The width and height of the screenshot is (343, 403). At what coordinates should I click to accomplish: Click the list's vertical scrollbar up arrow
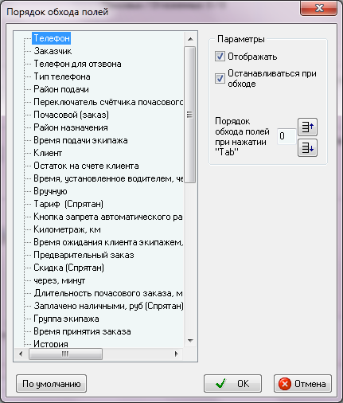(190, 39)
